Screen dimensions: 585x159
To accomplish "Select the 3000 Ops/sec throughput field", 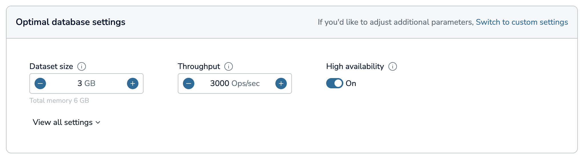I will coord(235,83).
